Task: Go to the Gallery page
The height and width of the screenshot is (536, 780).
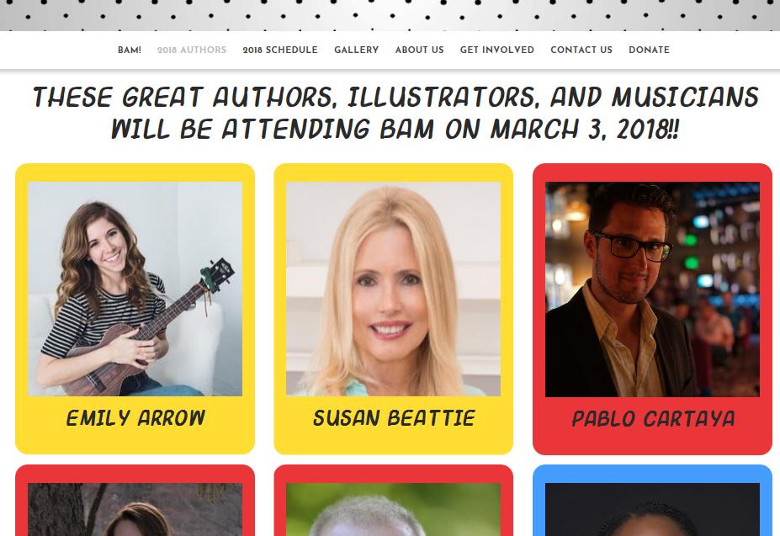Action: pyautogui.click(x=356, y=50)
